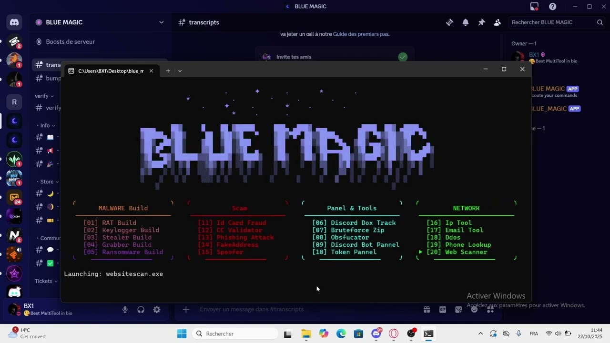Toggle member list icon in Discord header
This screenshot has height=343, width=610.
click(x=497, y=22)
